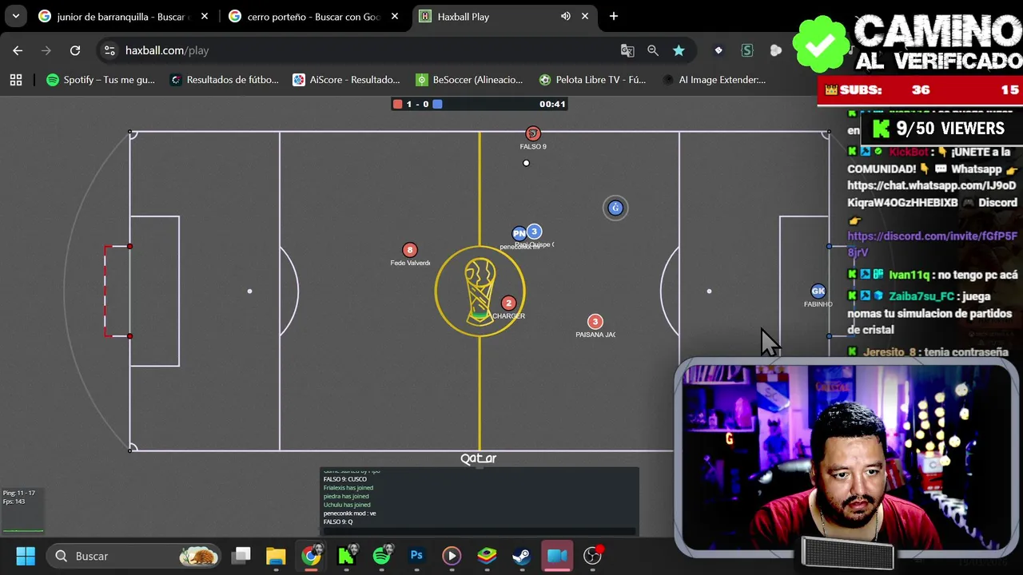Open BlueStacks from the taskbar
Image resolution: width=1023 pixels, height=575 pixels.
487,556
